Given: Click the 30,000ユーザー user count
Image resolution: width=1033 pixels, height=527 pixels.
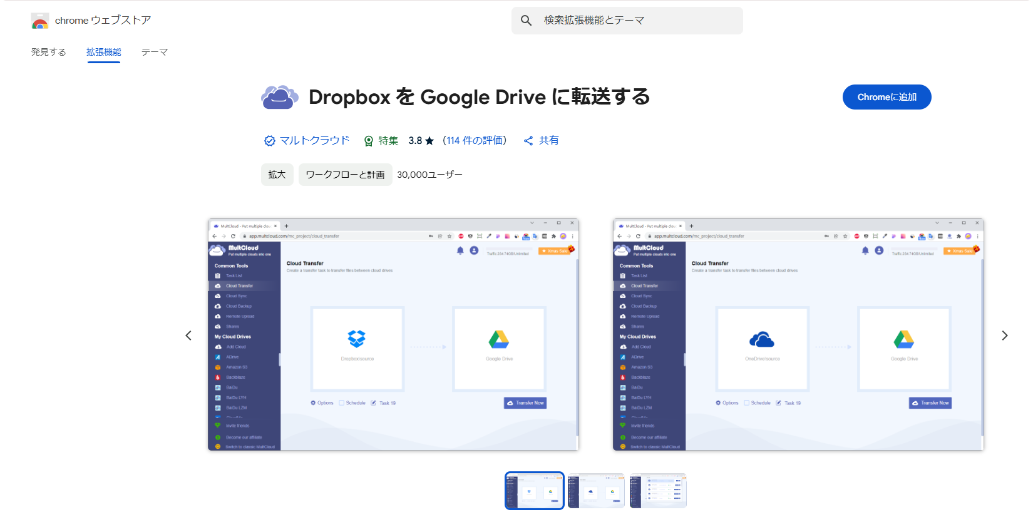Looking at the screenshot, I should pos(429,175).
